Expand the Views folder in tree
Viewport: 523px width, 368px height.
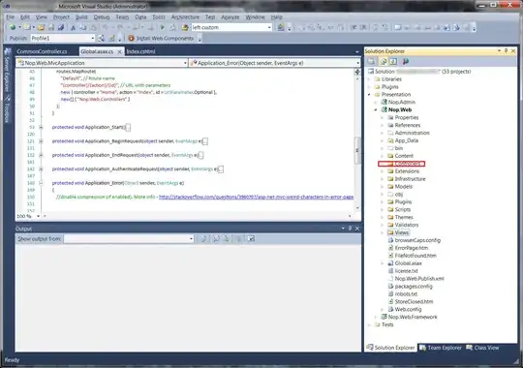point(383,232)
